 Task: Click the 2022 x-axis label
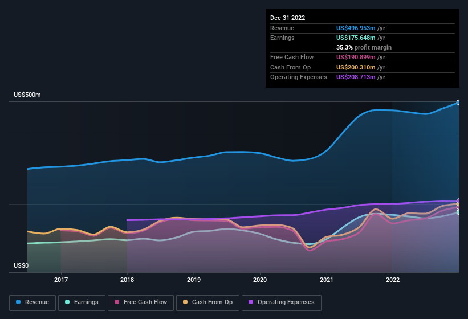tap(393, 280)
